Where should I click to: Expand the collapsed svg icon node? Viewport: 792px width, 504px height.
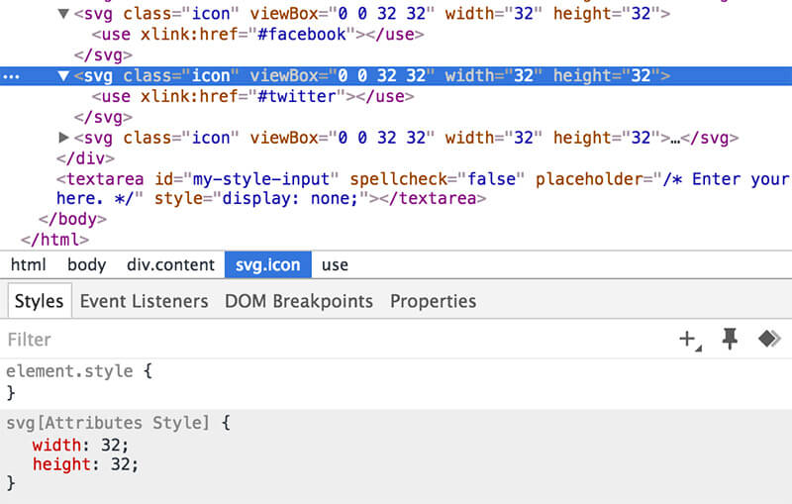[63, 138]
